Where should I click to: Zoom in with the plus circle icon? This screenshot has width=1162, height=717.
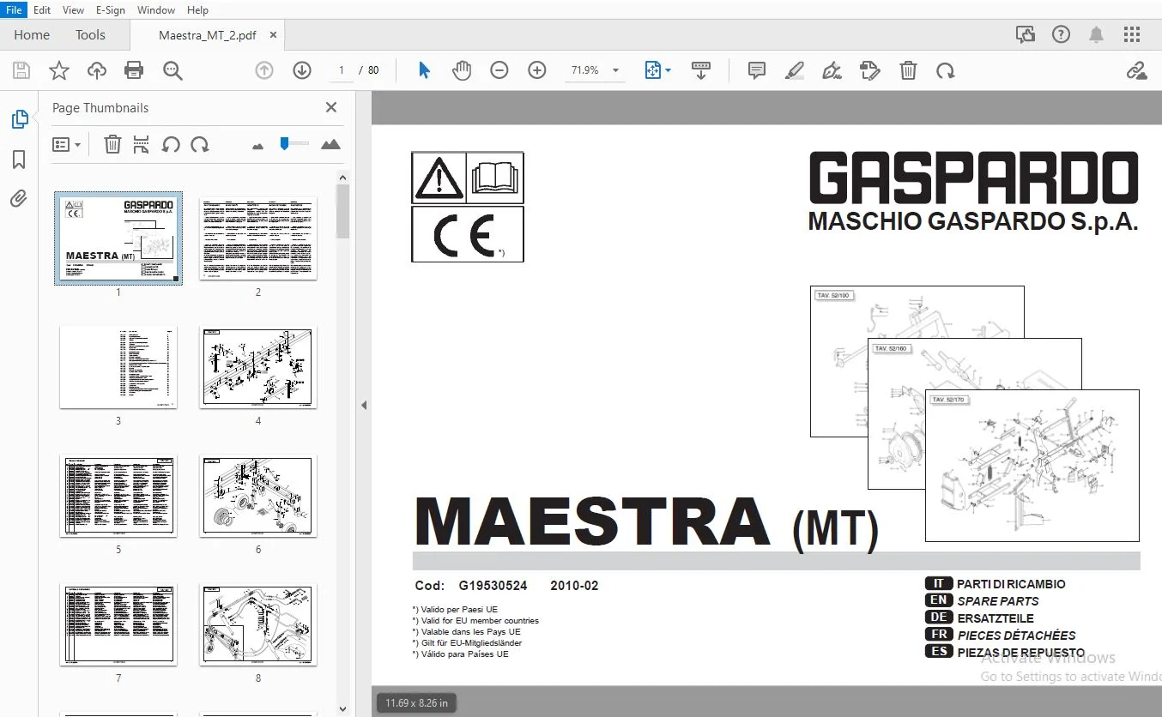[x=537, y=70]
